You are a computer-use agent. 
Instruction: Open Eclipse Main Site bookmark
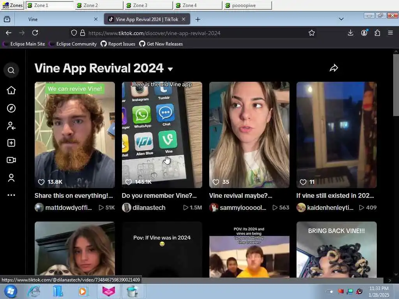[24, 44]
